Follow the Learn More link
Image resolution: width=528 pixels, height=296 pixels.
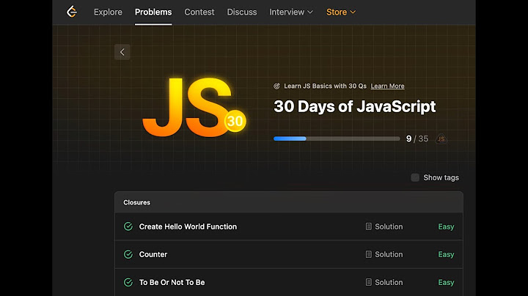coord(388,86)
